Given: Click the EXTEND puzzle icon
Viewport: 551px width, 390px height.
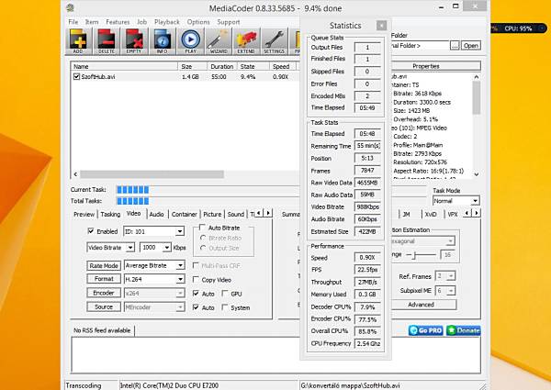Looking at the screenshot, I should [x=246, y=41].
